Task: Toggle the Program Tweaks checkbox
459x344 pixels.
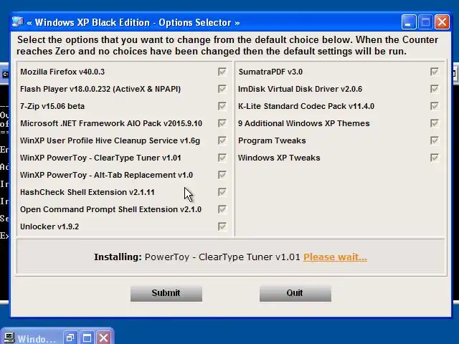Action: pyautogui.click(x=435, y=140)
